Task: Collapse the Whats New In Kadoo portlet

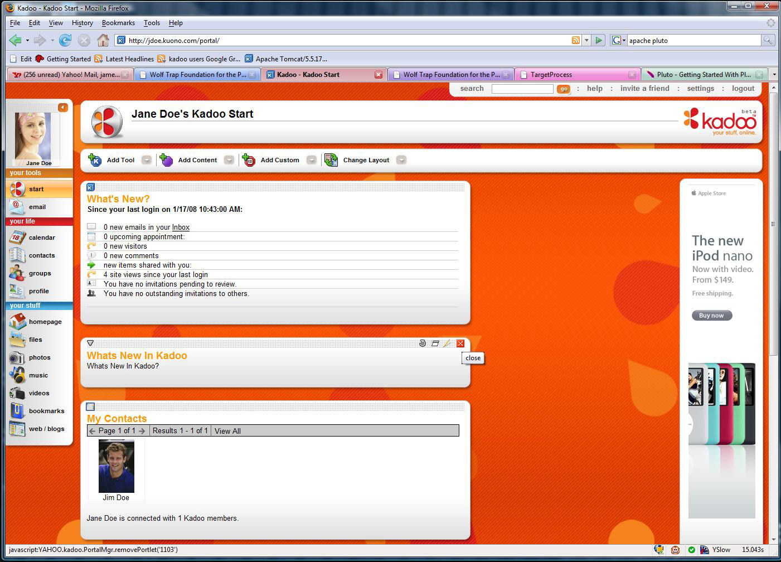Action: (90, 343)
